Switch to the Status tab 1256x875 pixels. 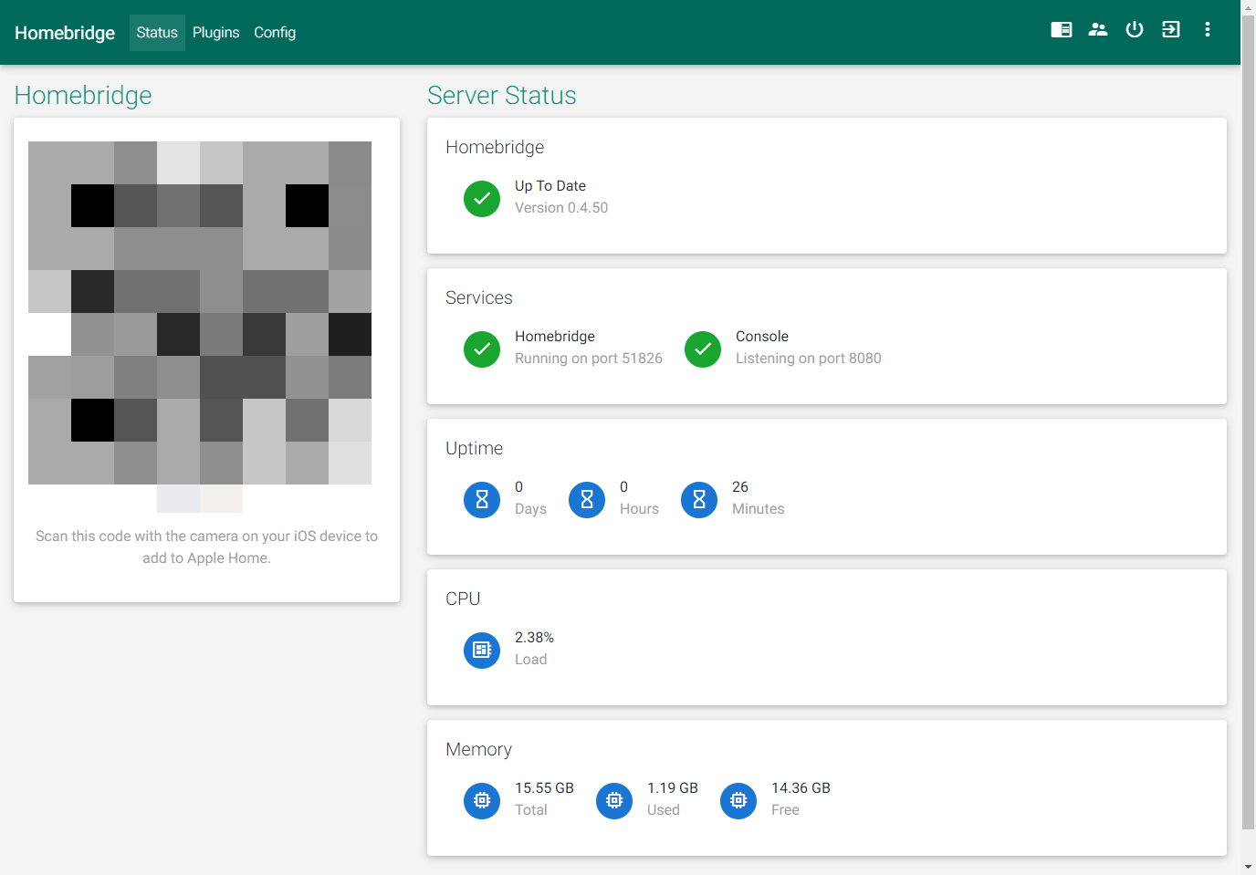pyautogui.click(x=157, y=33)
